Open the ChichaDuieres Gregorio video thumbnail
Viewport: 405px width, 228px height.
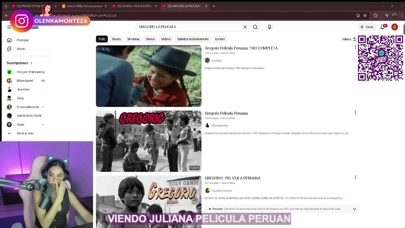[x=148, y=141]
